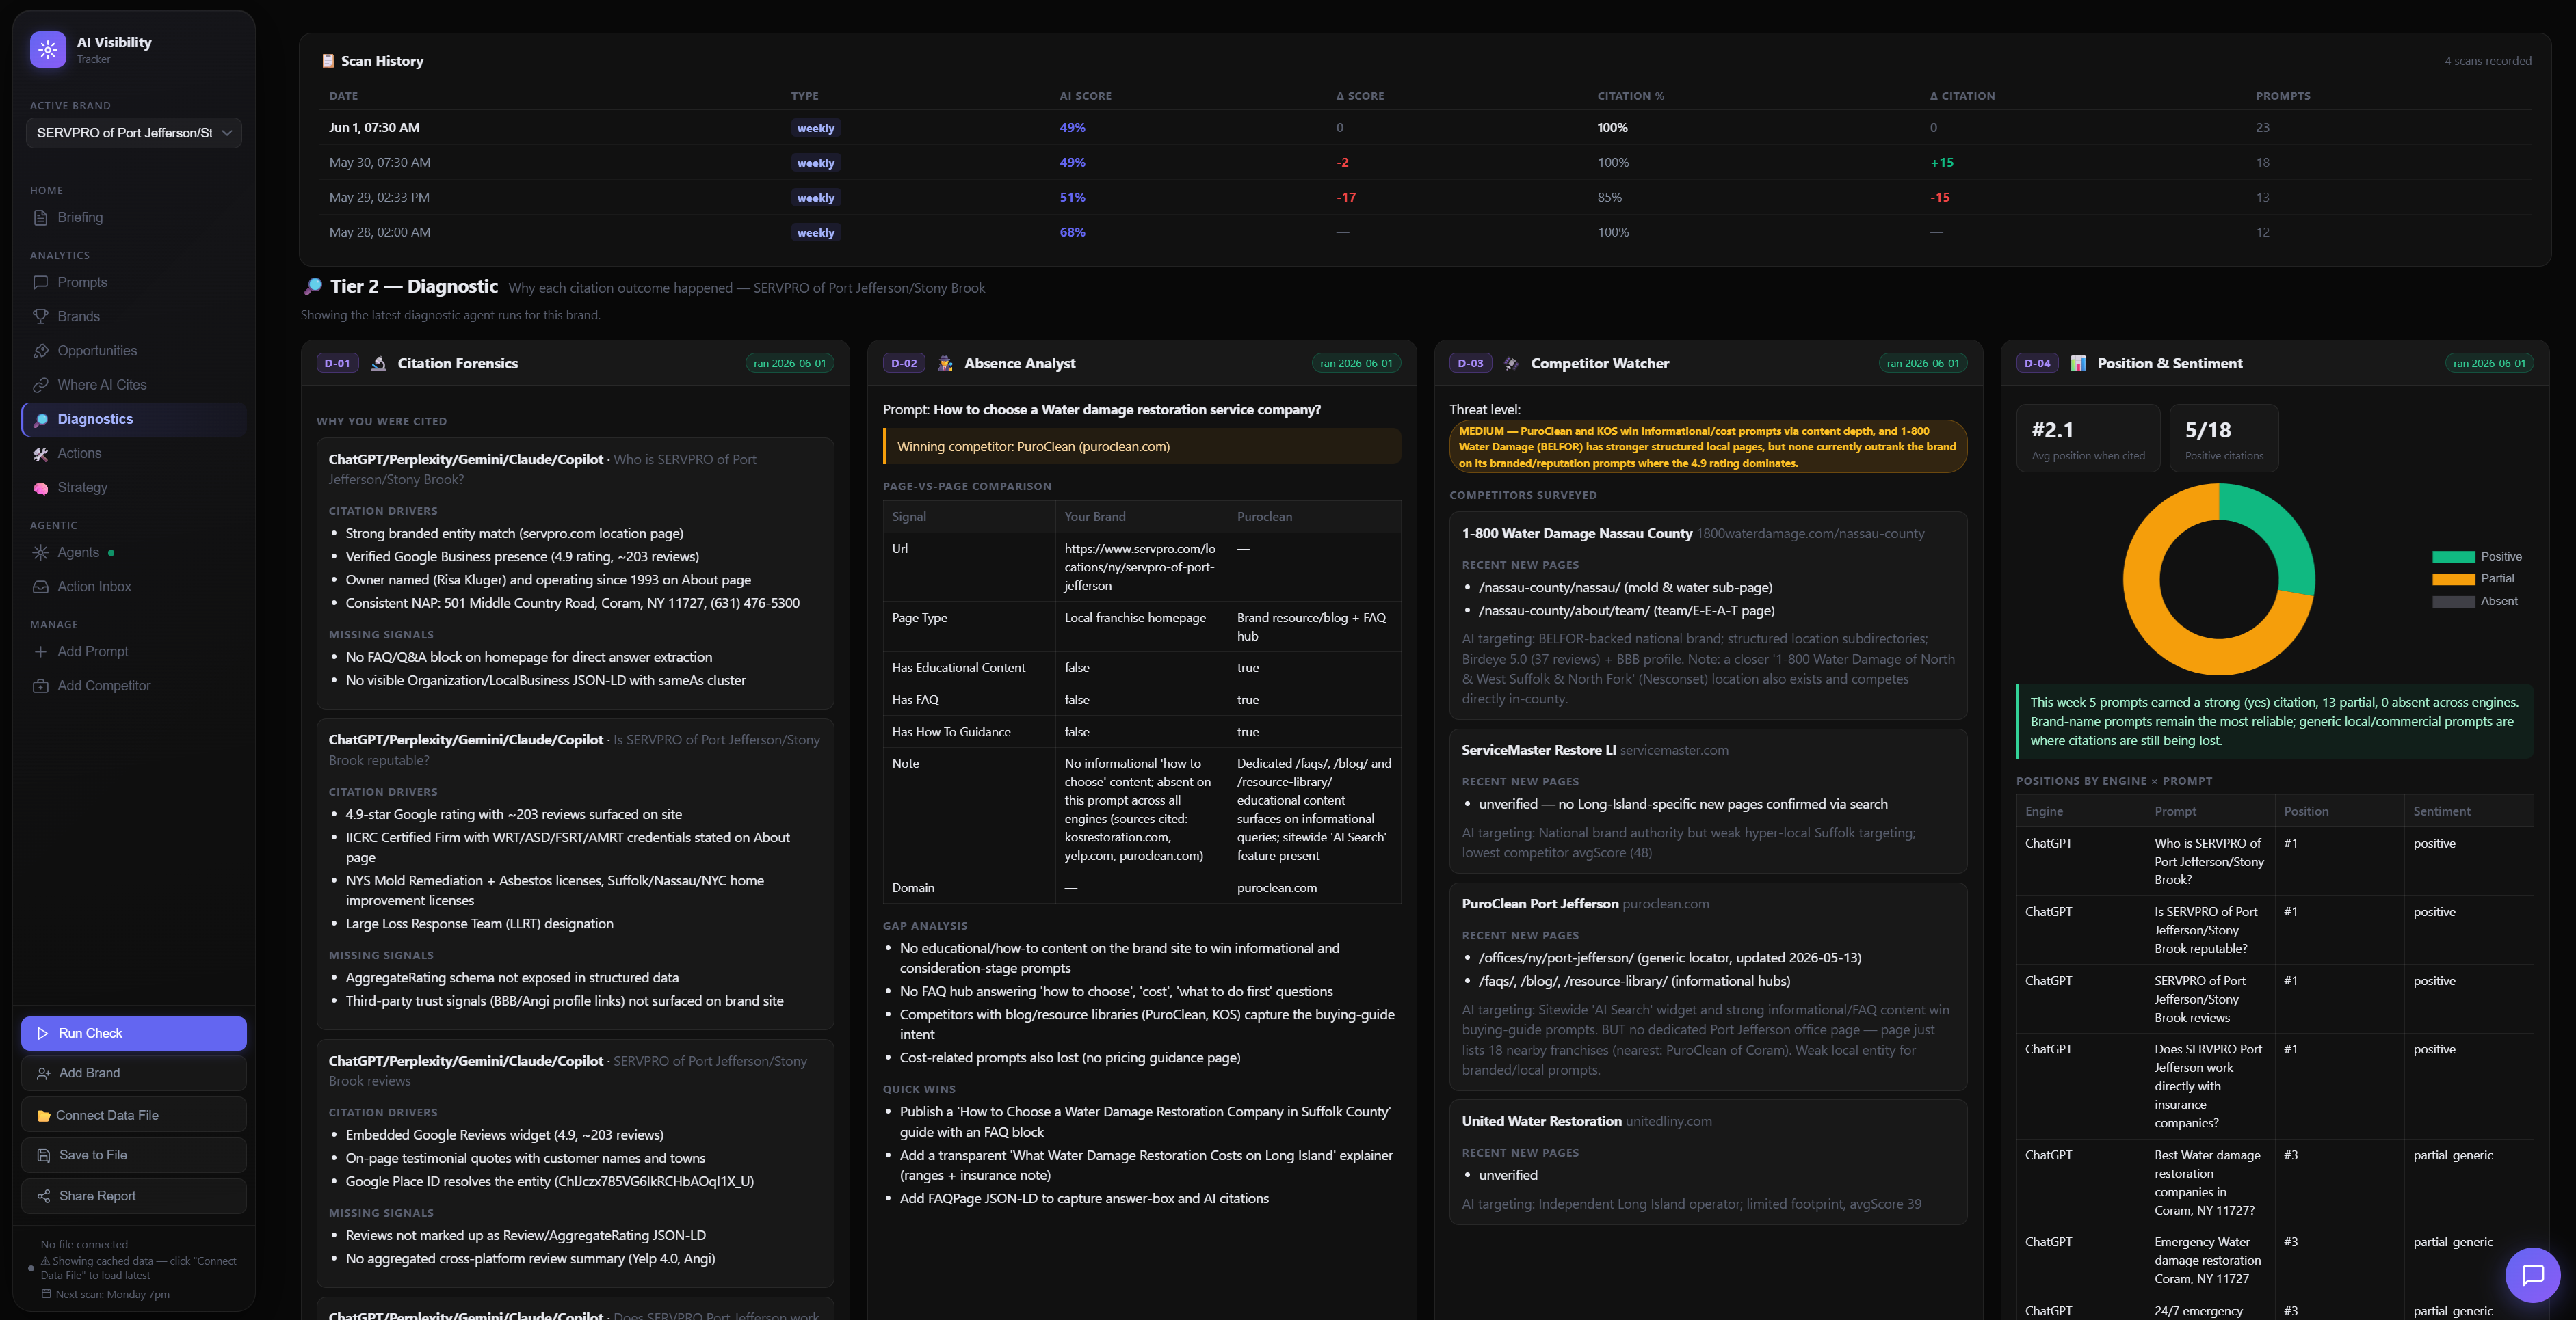Click the Add Competitor icon

pos(40,686)
